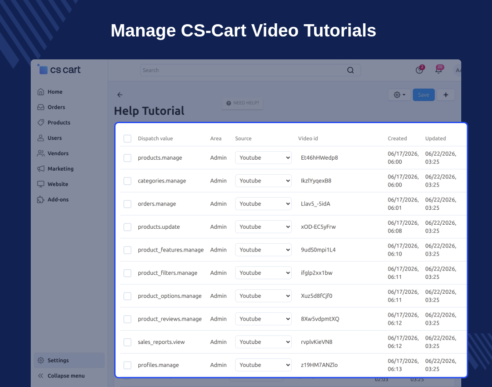Image resolution: width=492 pixels, height=387 pixels.
Task: Click video id xOD-EC5yFrw field
Action: click(318, 227)
